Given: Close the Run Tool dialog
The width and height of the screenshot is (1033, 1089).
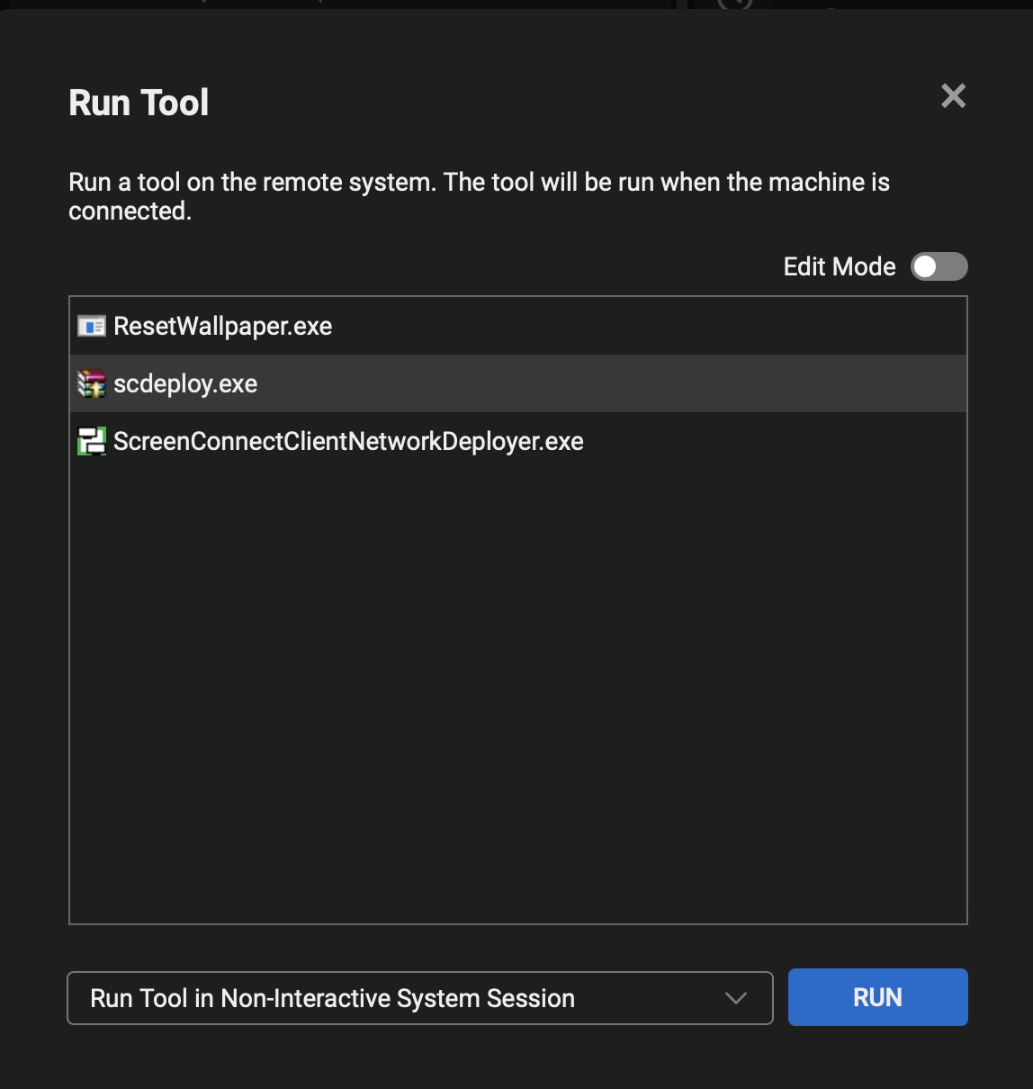Looking at the screenshot, I should pos(953,96).
